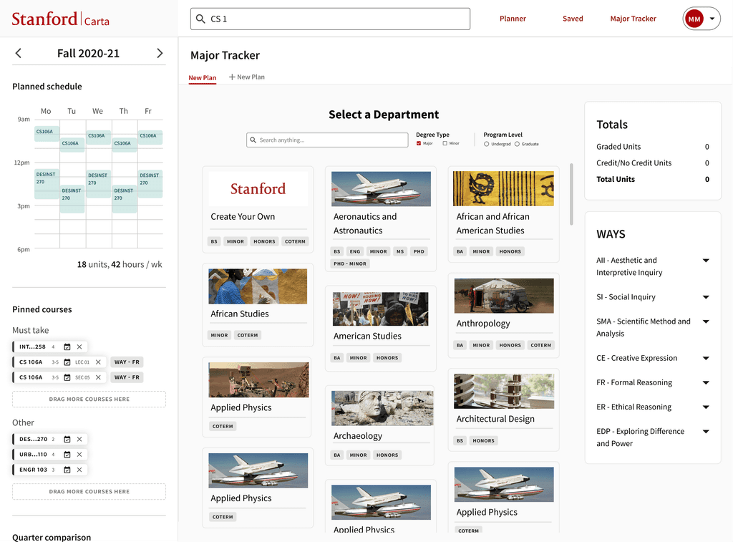This screenshot has width=733, height=542.
Task: Remove DES...270 pinned course
Action: pos(79,439)
